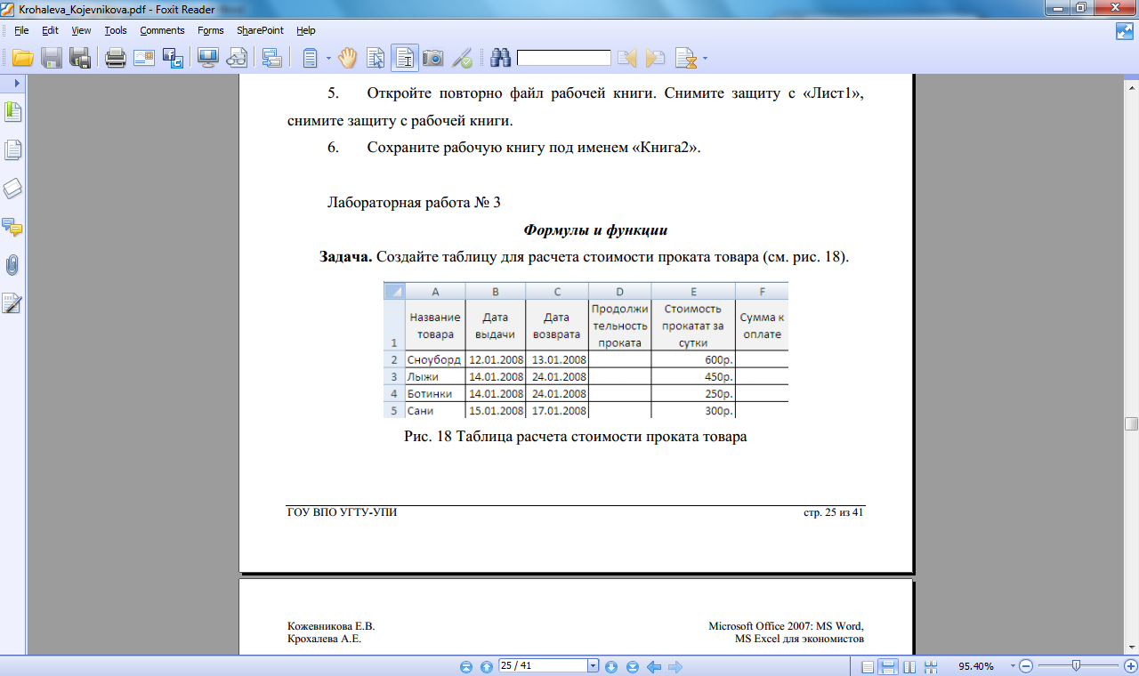This screenshot has width=1139, height=676.
Task: Click the text 'Лабораторная работа № 3'
Action: point(415,203)
